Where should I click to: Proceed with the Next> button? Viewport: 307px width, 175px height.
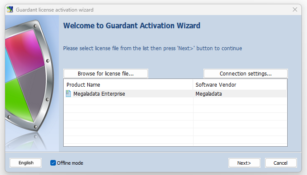[x=244, y=163]
